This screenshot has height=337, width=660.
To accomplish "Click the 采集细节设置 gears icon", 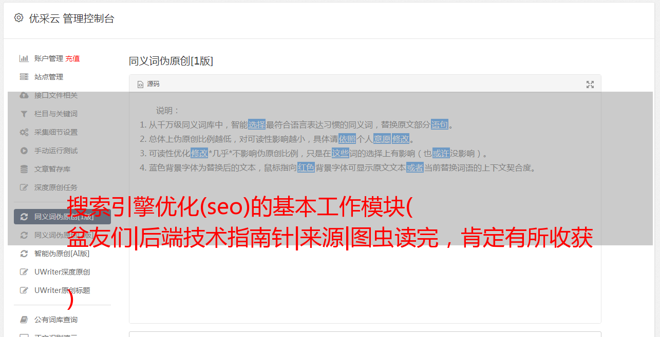I will click(24, 132).
